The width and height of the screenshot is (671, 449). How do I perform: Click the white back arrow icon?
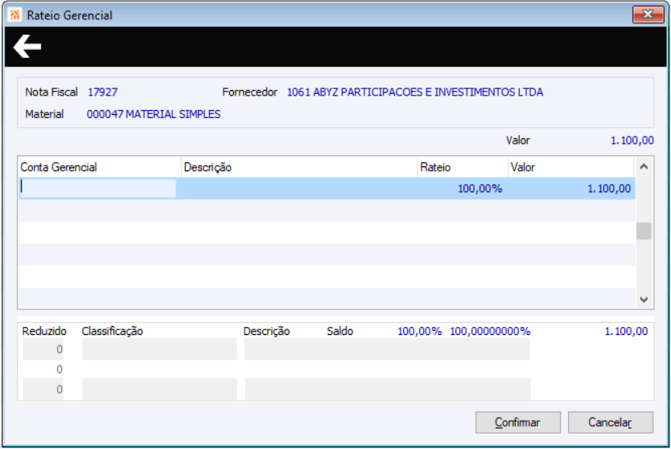(x=27, y=46)
